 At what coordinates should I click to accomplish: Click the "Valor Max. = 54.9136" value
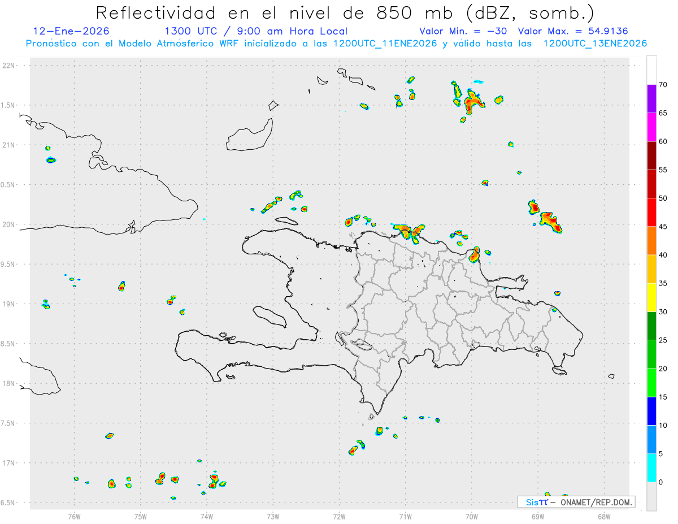click(573, 31)
